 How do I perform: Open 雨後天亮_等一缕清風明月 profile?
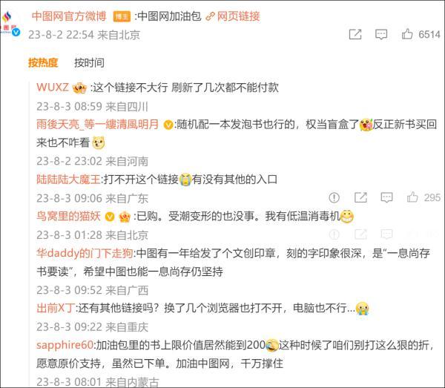pyautogui.click(x=97, y=125)
